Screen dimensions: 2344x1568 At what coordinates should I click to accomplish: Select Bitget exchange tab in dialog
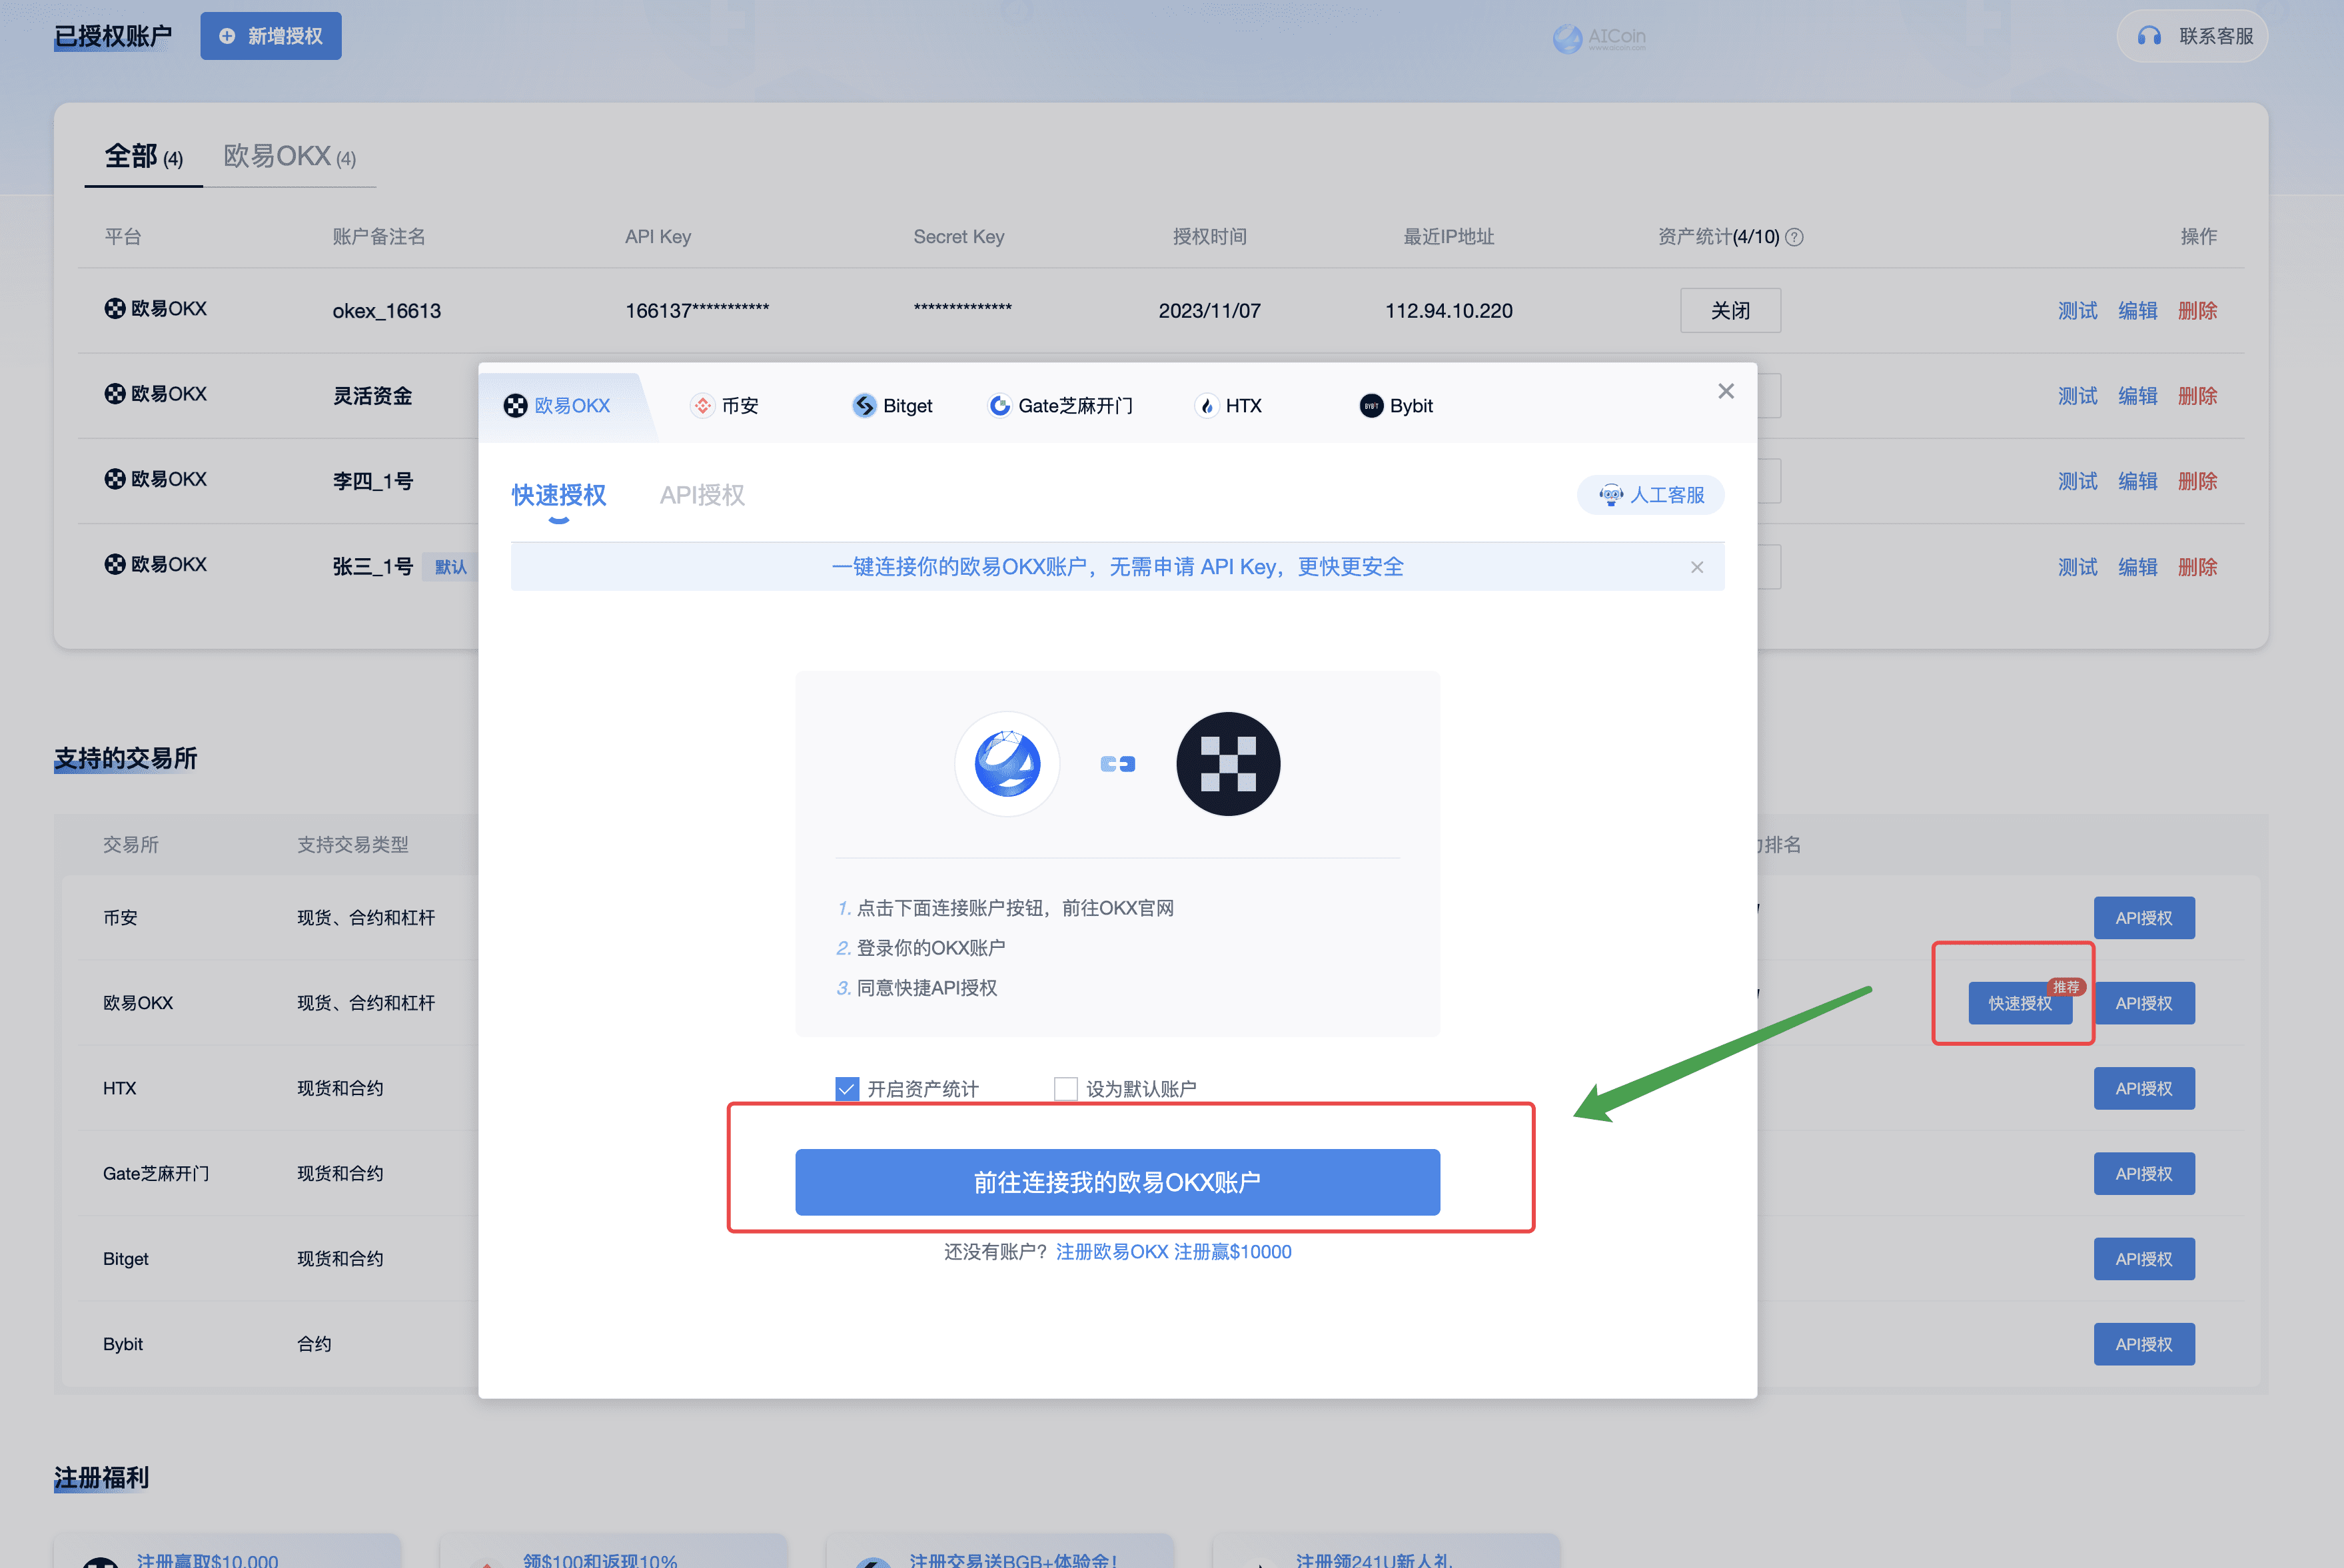click(x=892, y=406)
